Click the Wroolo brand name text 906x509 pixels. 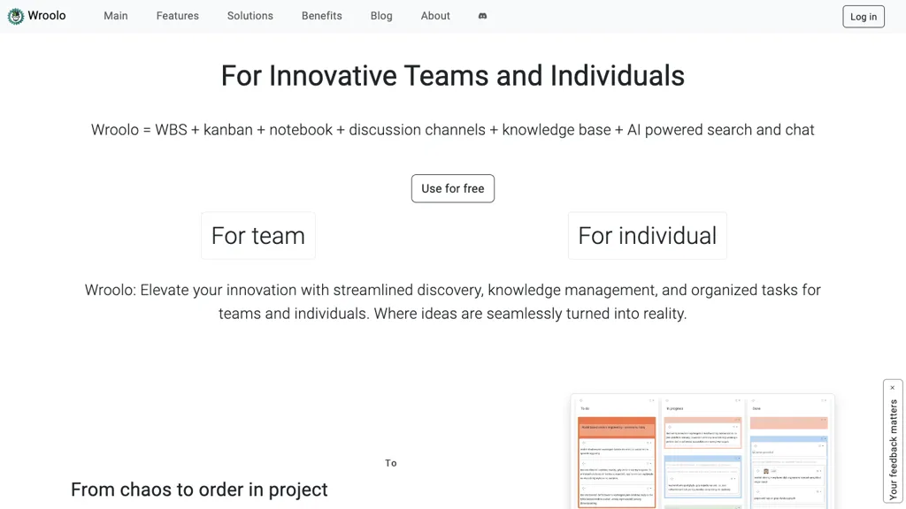point(47,16)
